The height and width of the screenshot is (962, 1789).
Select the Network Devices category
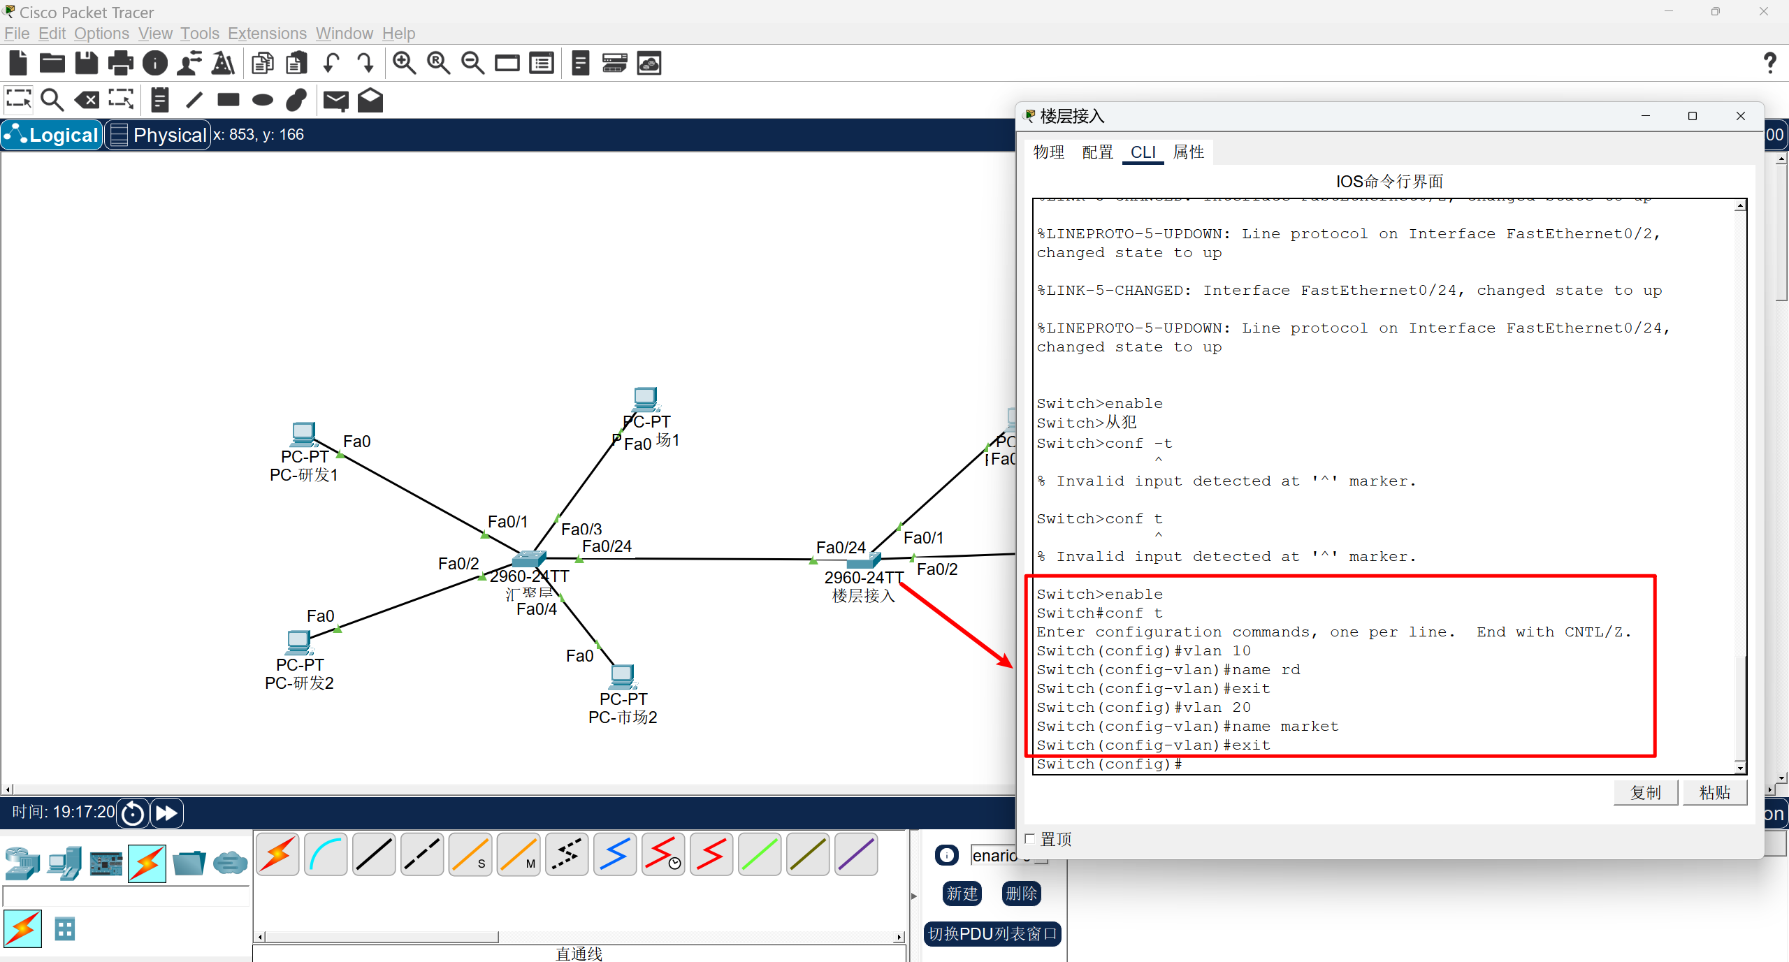(x=22, y=863)
